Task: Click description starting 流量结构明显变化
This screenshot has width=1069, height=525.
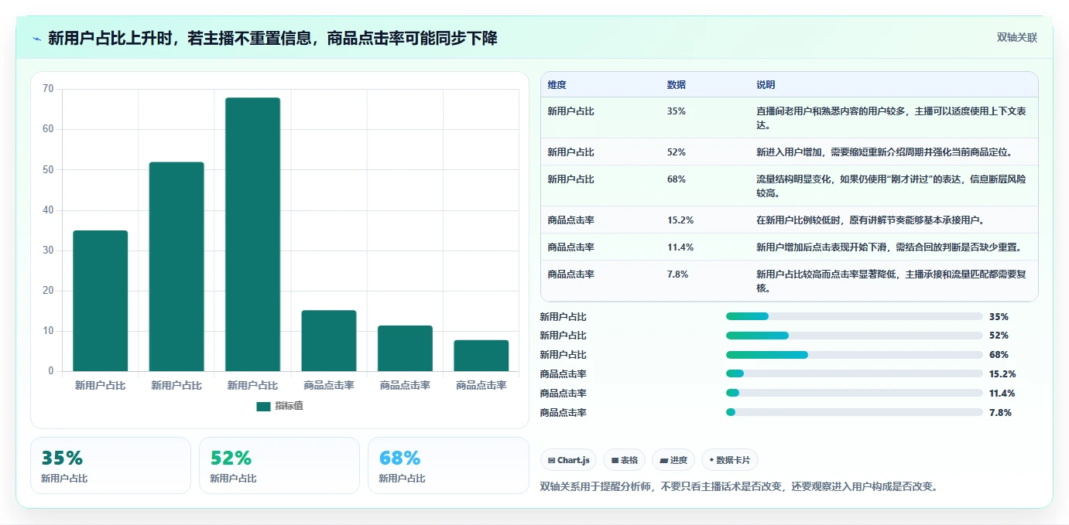Action: [891, 186]
